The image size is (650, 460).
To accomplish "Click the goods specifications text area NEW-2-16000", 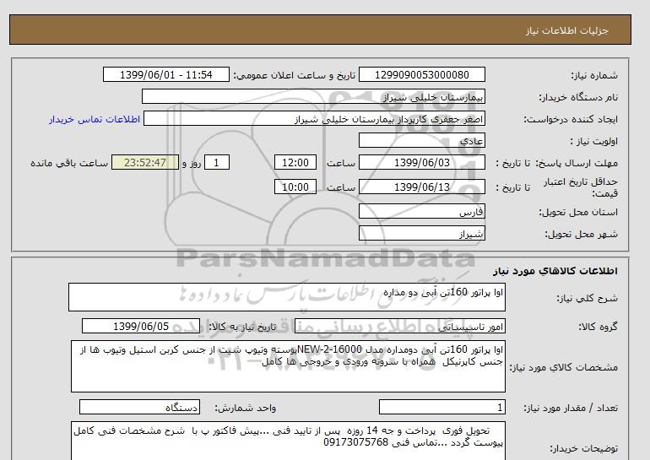I will click(288, 366).
